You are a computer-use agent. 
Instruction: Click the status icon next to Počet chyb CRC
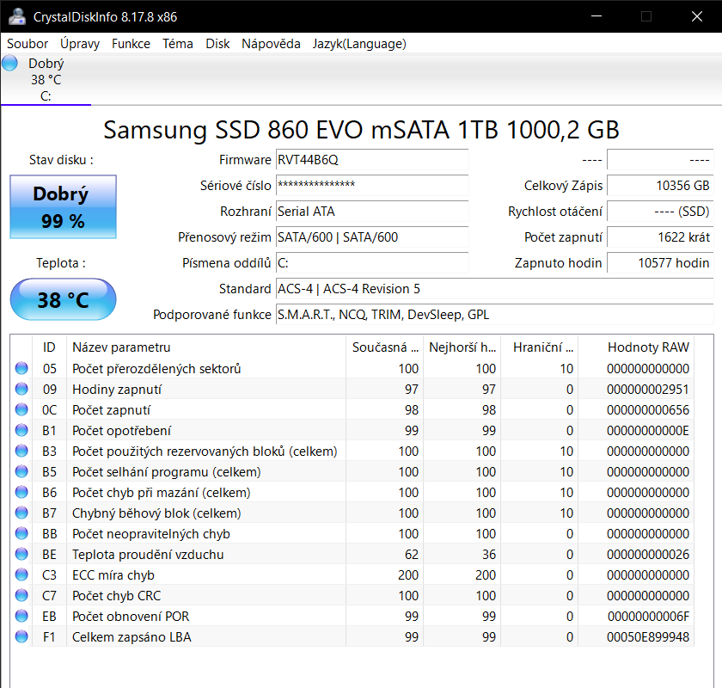click(x=21, y=595)
